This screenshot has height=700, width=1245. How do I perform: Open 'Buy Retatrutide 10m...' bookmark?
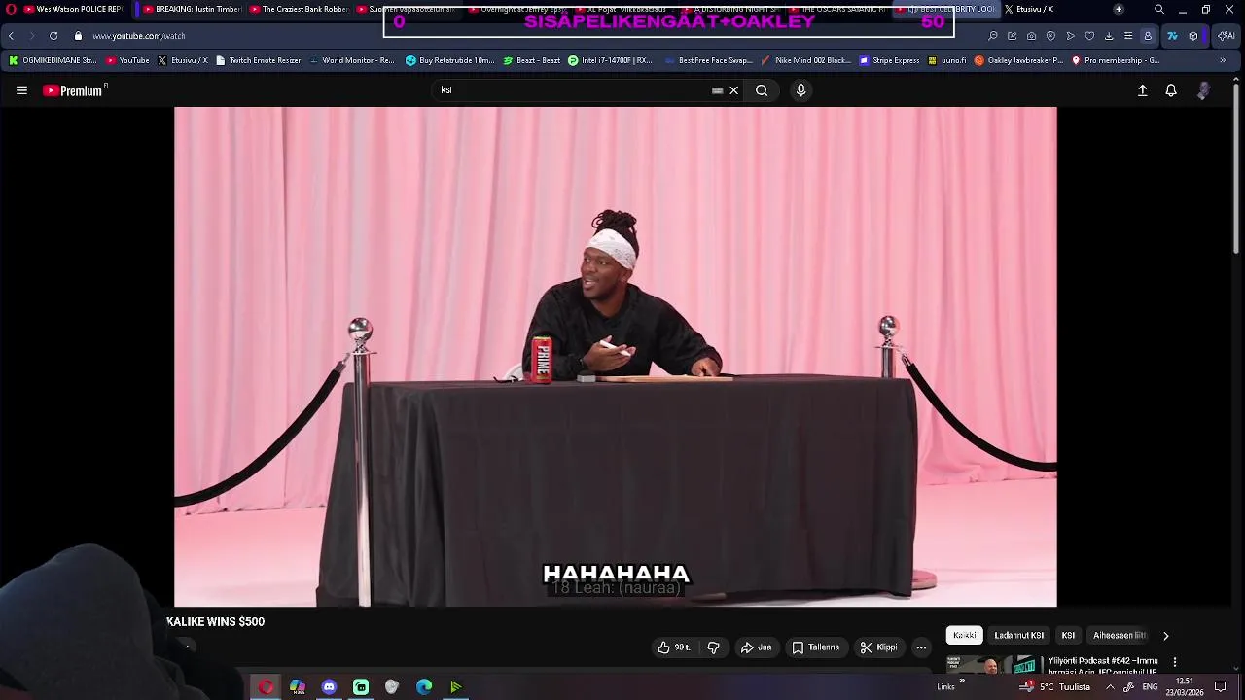(x=449, y=60)
